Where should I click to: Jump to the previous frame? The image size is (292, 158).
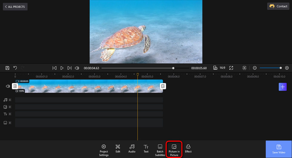(54, 68)
